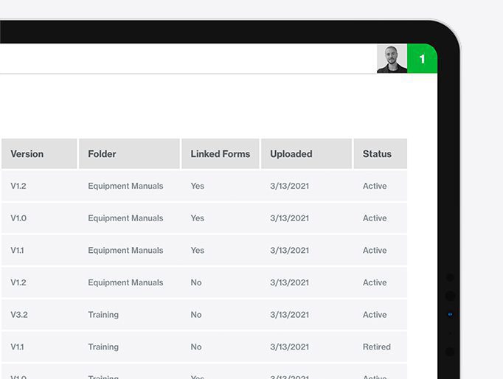
Task: Click the Status column header
Action: 377,154
